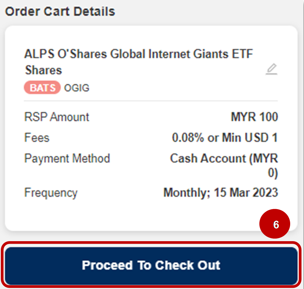Click the Order Cart Details heading
Screen dimensions: 304x289
(x=61, y=12)
